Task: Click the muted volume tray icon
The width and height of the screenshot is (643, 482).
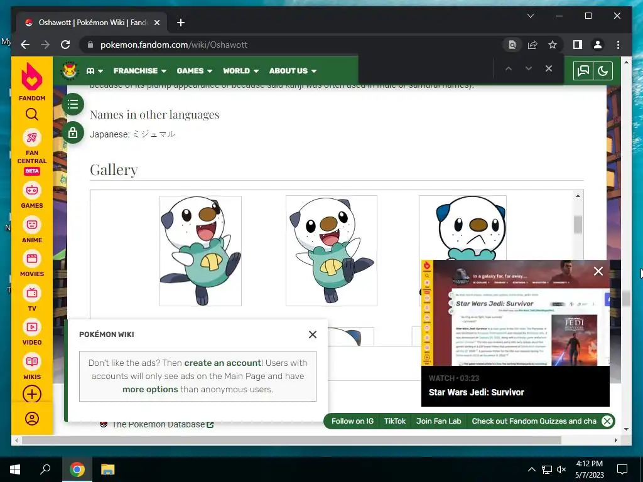Action: click(x=561, y=469)
